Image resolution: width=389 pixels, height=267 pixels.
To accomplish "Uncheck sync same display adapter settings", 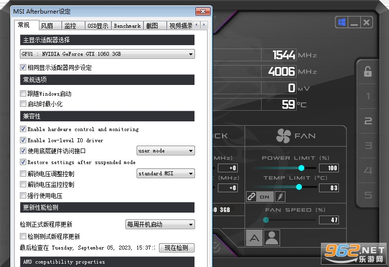I will coord(23,67).
